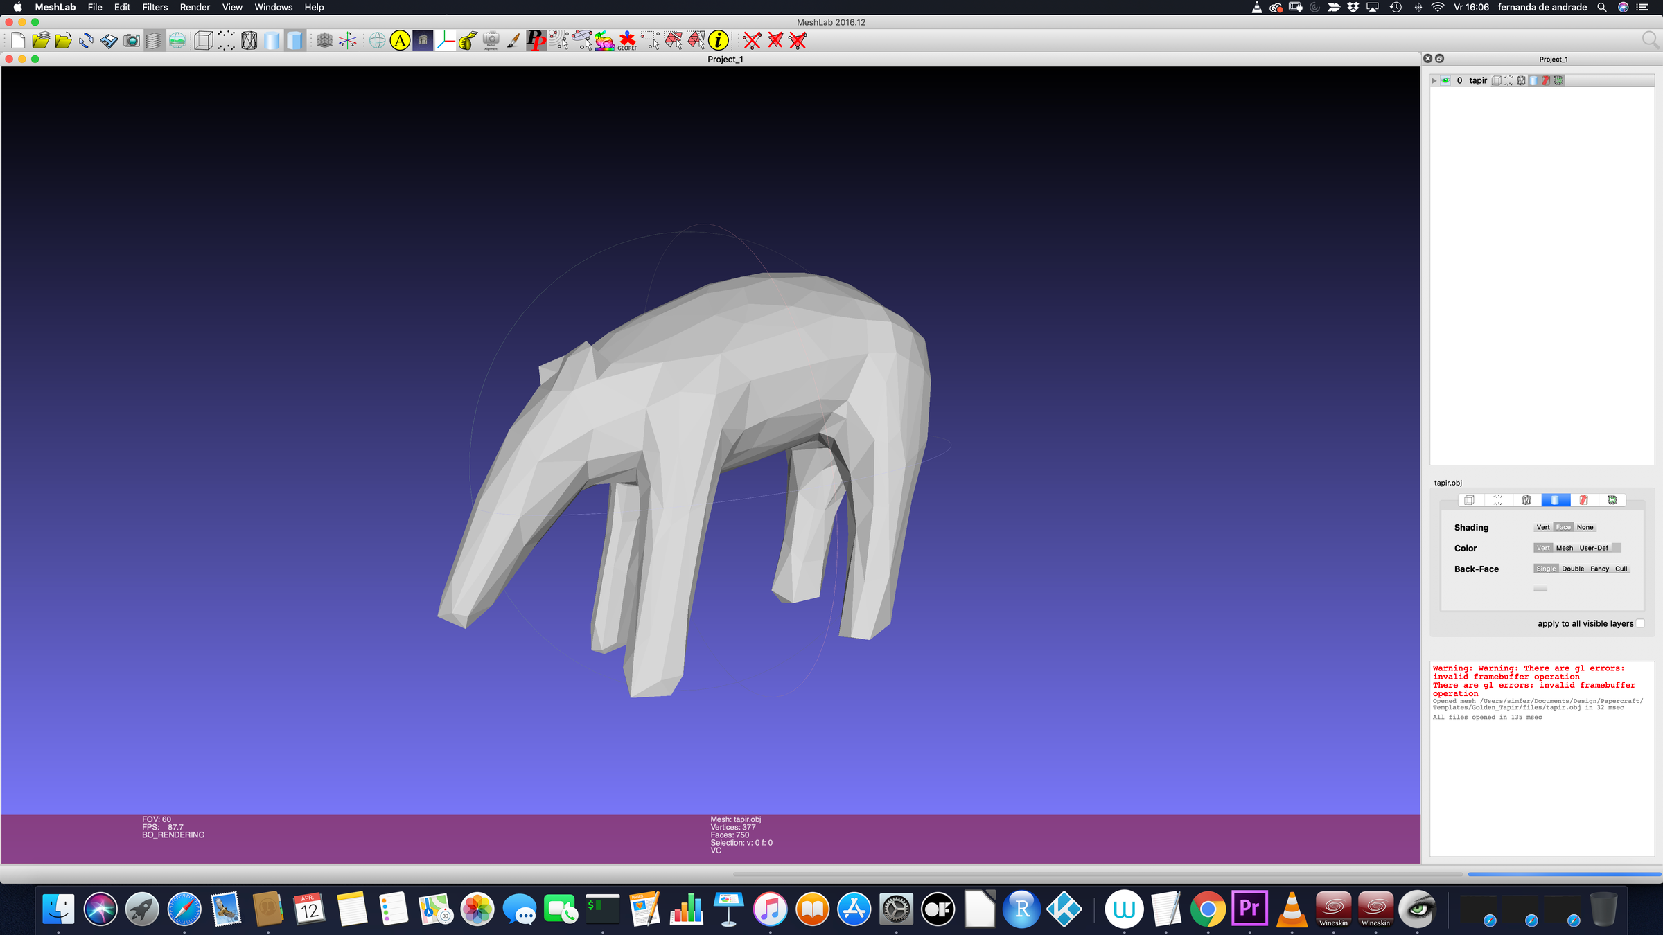The height and width of the screenshot is (935, 1663).
Task: Select Mesh as the Color source
Action: point(1565,547)
